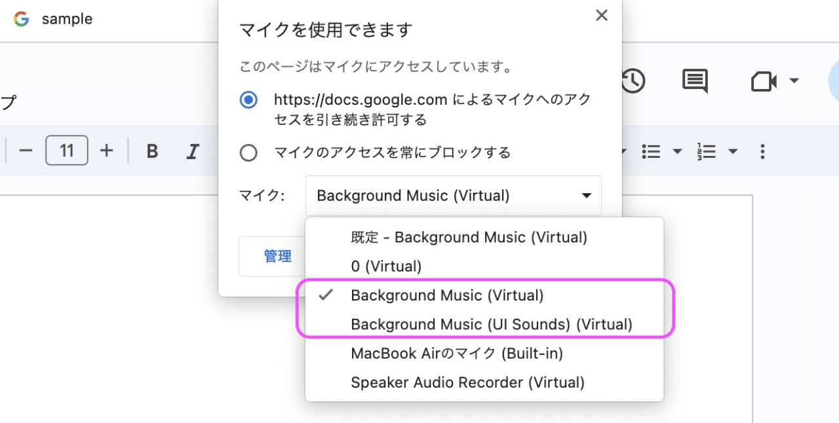The image size is (839, 423).
Task: Choose checked Background Music (Virtual) entry
Action: tap(484, 295)
